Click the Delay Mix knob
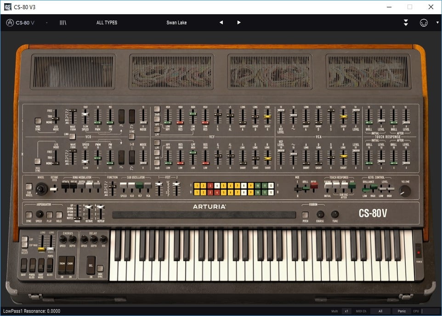Viewport: 442px width, 316px height. coord(103,239)
